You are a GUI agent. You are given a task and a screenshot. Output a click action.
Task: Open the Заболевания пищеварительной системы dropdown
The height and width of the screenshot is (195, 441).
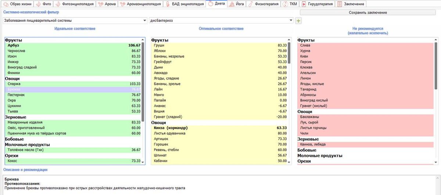pyautogui.click(x=75, y=21)
